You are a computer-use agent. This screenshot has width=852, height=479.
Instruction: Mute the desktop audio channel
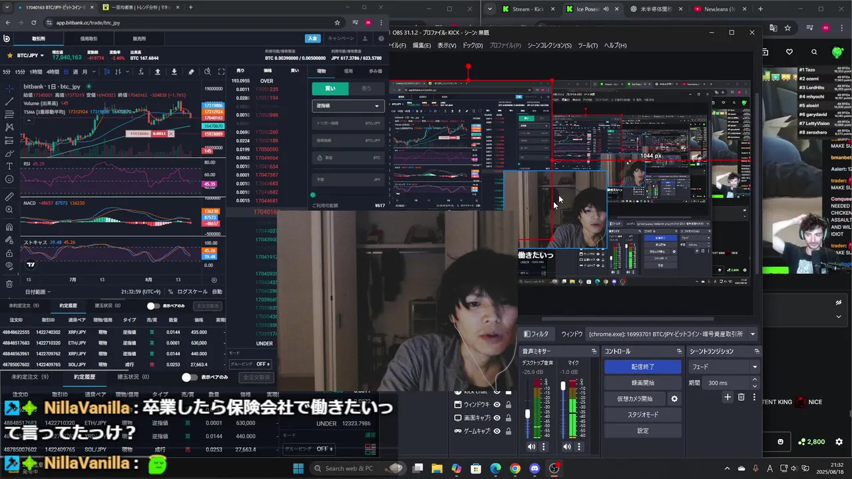tap(532, 446)
